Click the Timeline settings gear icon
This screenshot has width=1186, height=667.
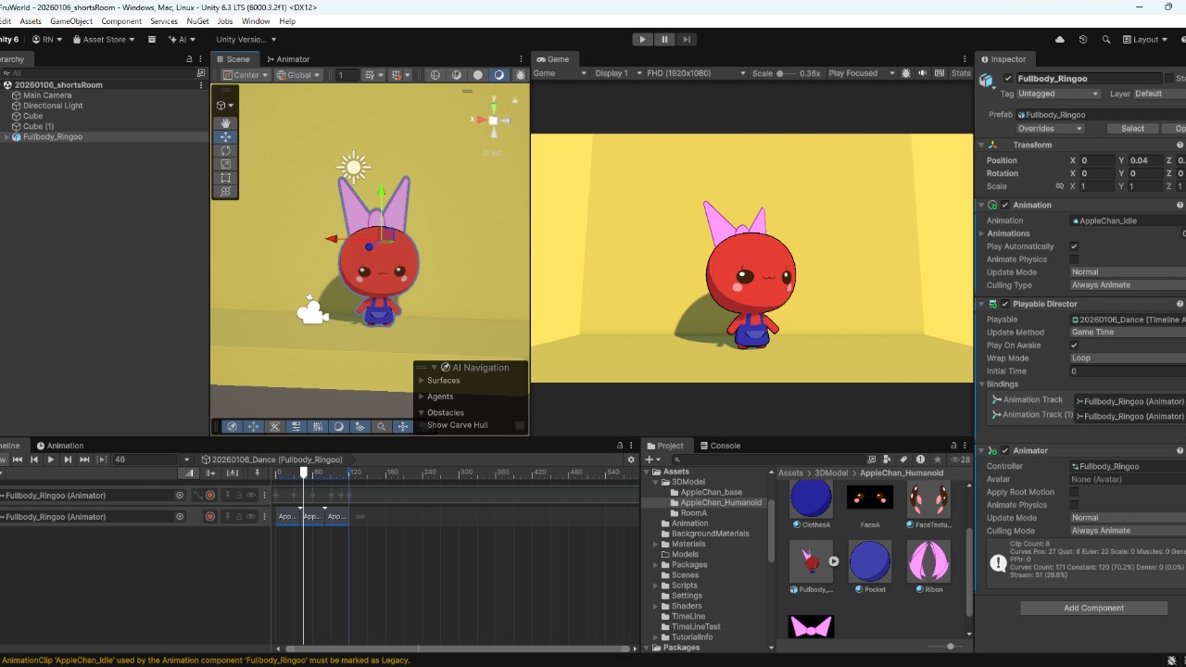point(631,459)
